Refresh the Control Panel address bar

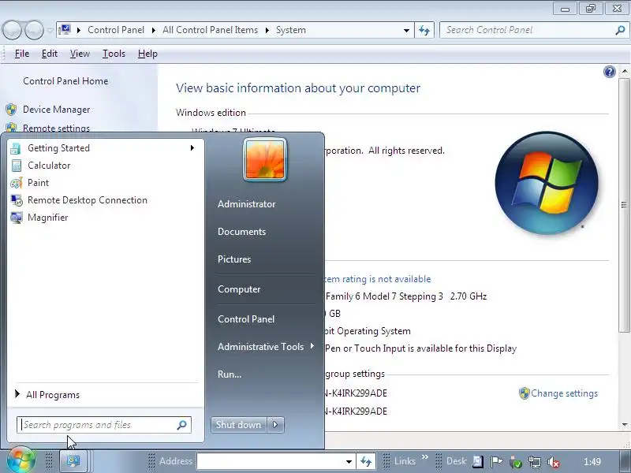pyautogui.click(x=424, y=30)
